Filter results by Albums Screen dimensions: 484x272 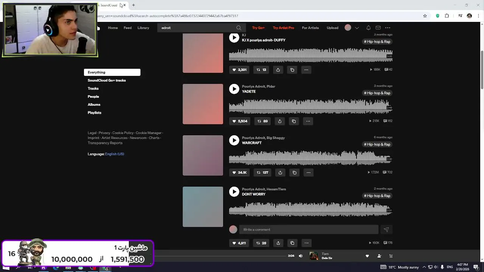point(94,105)
